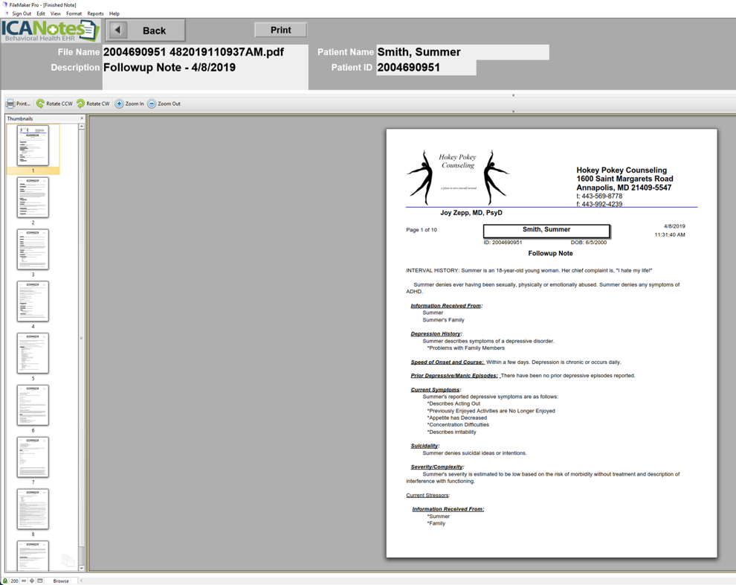Rotate the page clockwise
Image resolution: width=736 pixels, height=585 pixels.
point(93,104)
